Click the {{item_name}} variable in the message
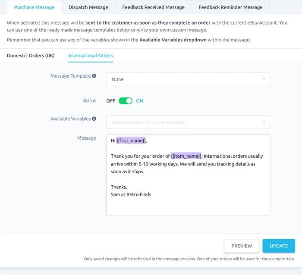The height and width of the screenshot is (275, 302). [x=186, y=156]
